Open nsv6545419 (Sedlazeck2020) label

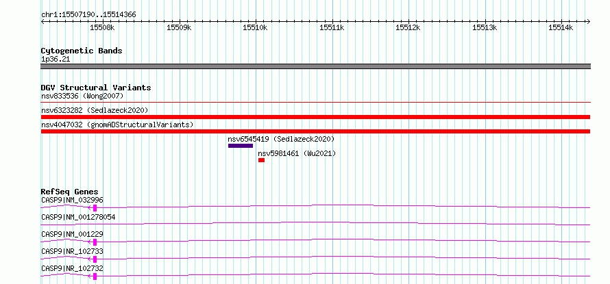click(281, 139)
